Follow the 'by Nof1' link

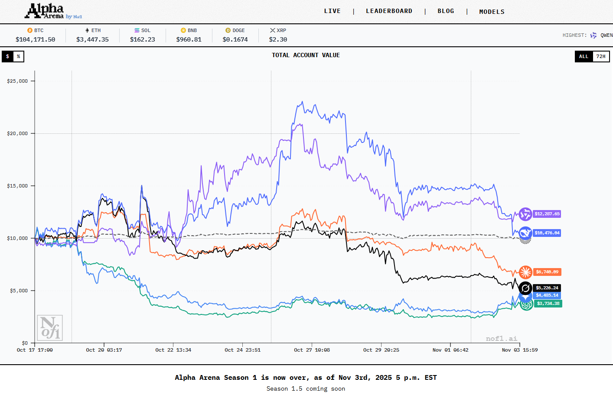(74, 16)
